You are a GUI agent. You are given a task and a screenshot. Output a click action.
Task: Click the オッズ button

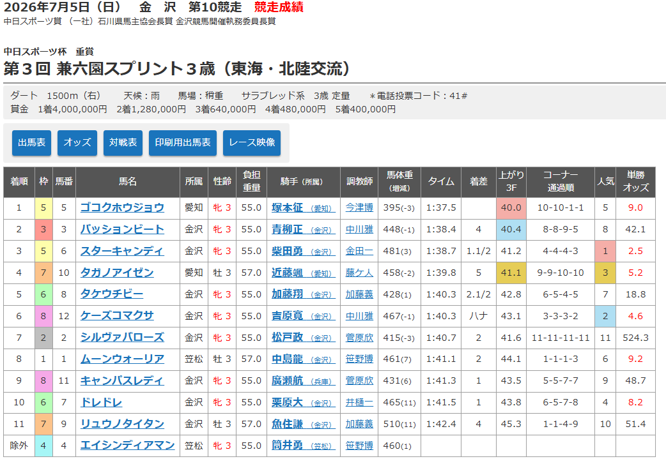[x=77, y=143]
